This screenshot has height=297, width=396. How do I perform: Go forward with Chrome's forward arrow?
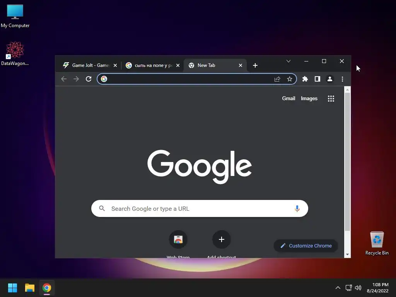(x=76, y=79)
